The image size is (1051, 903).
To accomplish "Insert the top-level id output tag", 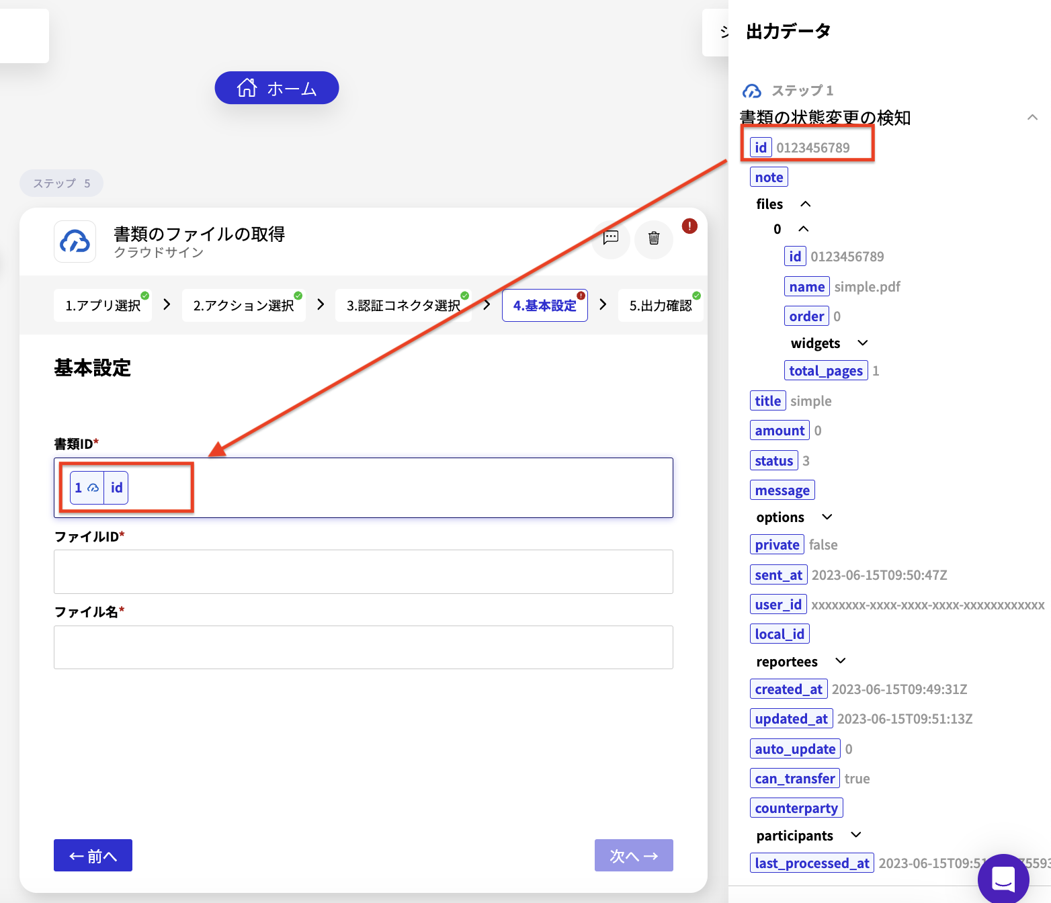I will tap(760, 148).
